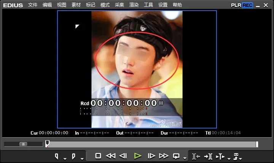Open the 帮助 menu
This screenshot has height=163, width=274.
pyautogui.click(x=177, y=5)
